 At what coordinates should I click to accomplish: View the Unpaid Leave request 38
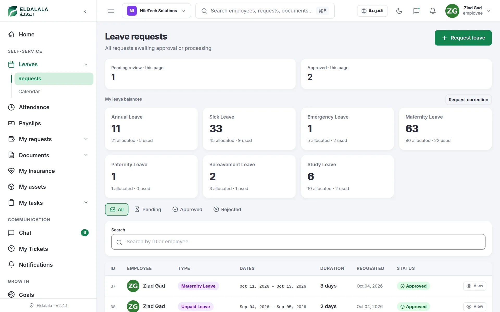[474, 307]
